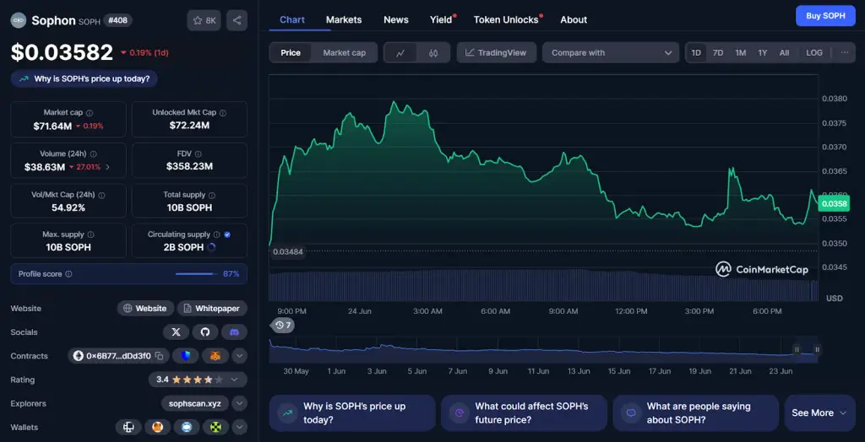Open the three-dots more options menu
865x442 pixels.
click(x=845, y=53)
